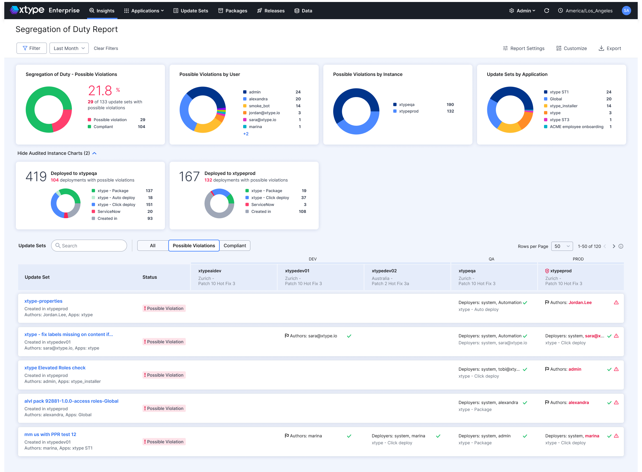Image resolution: width=642 pixels, height=472 pixels.
Task: Click the flag icon beside Authors: marina
Action: tap(287, 436)
